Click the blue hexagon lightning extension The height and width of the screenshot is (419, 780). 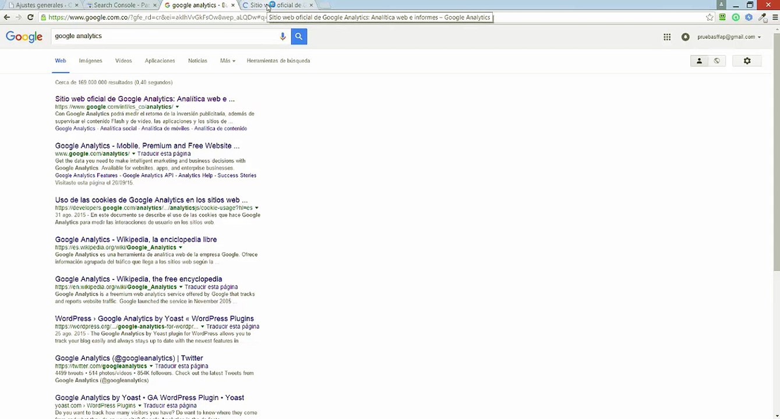pyautogui.click(x=749, y=17)
